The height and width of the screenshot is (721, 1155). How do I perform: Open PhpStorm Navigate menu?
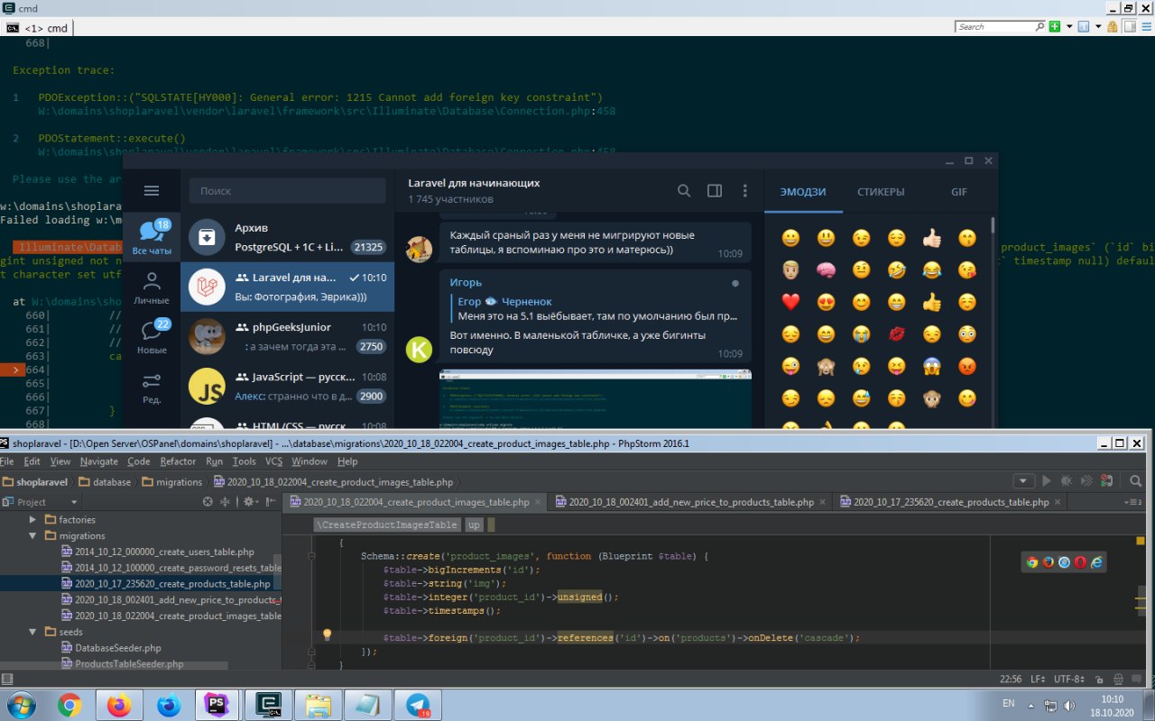(98, 461)
